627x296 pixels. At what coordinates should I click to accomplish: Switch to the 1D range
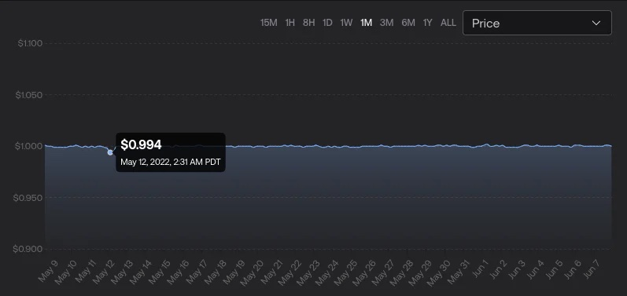pos(327,23)
